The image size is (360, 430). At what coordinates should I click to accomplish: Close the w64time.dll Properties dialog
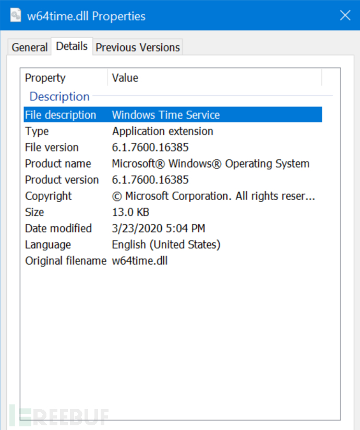click(345, 15)
